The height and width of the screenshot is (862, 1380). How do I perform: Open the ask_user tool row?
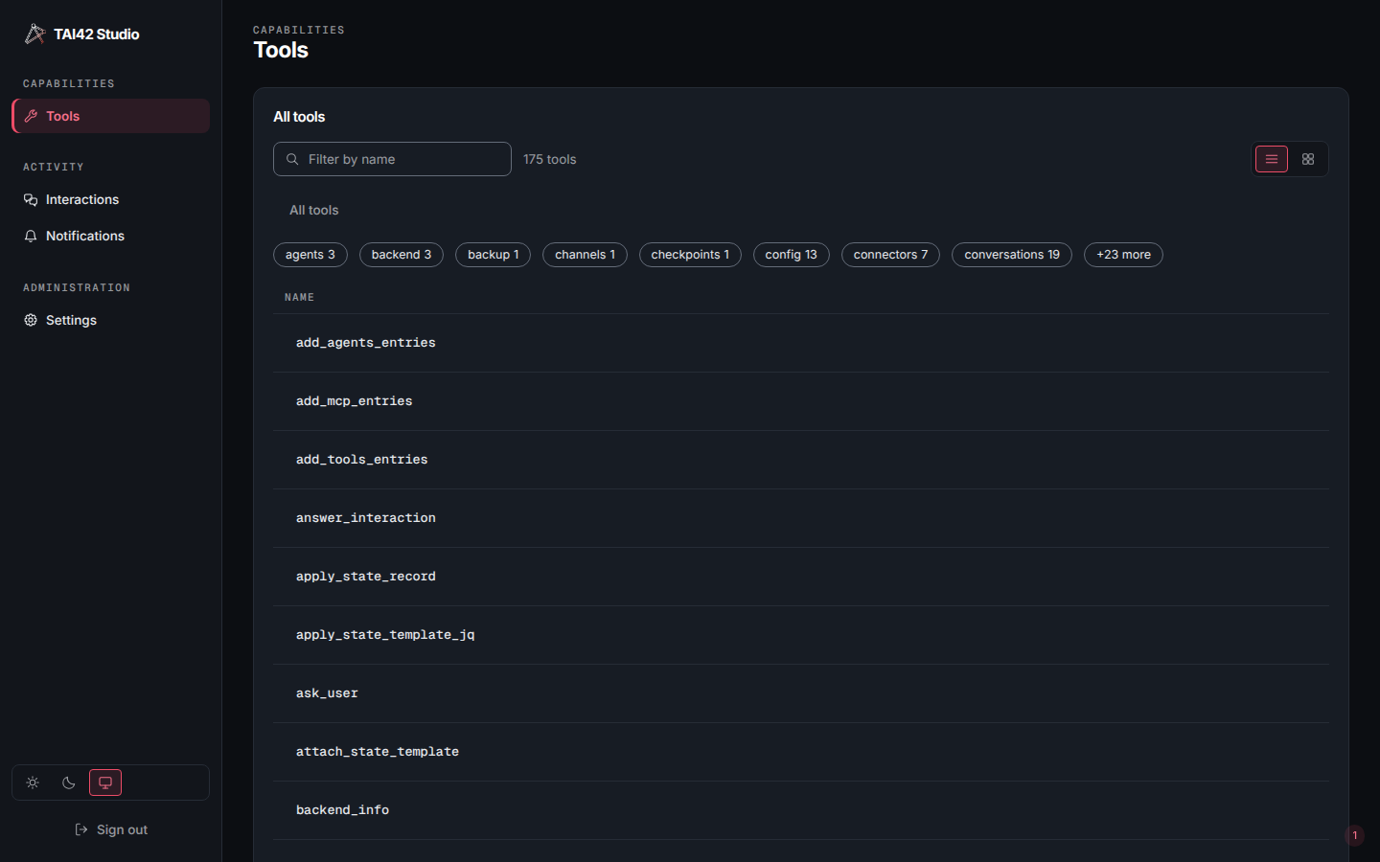[x=801, y=693]
